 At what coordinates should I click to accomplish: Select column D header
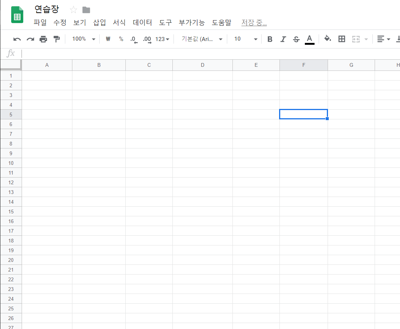click(x=203, y=65)
